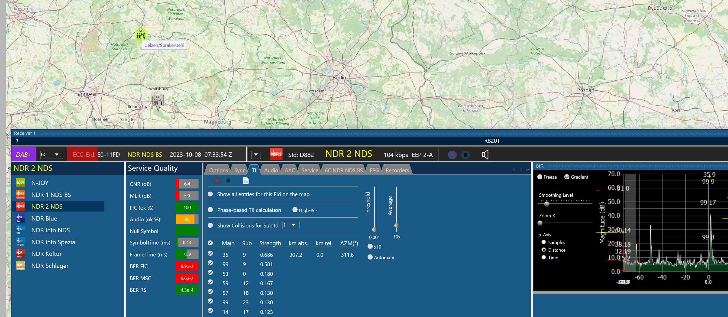Open the service selector dropdown arrow
Image resolution: width=728 pixels, height=317 pixels.
click(x=256, y=154)
